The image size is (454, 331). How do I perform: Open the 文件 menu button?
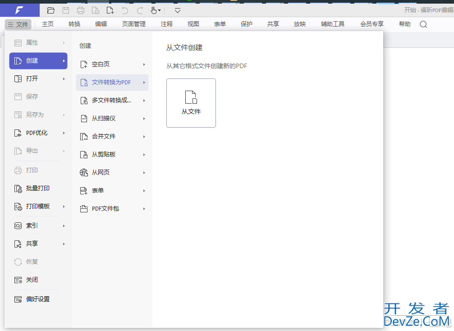tap(18, 25)
